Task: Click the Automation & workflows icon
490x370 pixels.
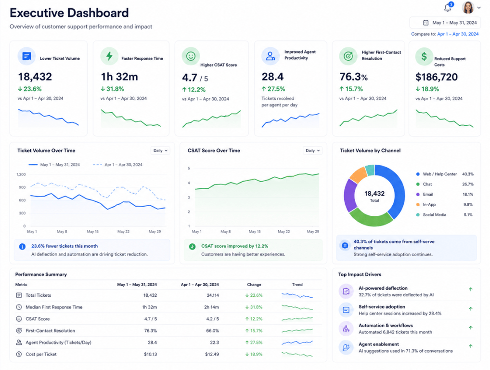Action: click(x=346, y=329)
